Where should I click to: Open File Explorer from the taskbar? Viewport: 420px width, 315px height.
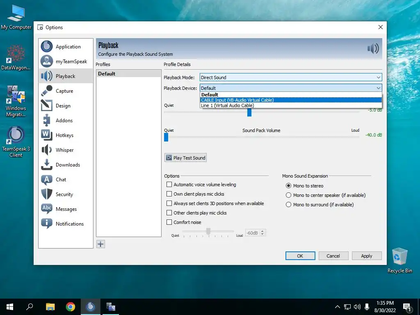[50, 307]
